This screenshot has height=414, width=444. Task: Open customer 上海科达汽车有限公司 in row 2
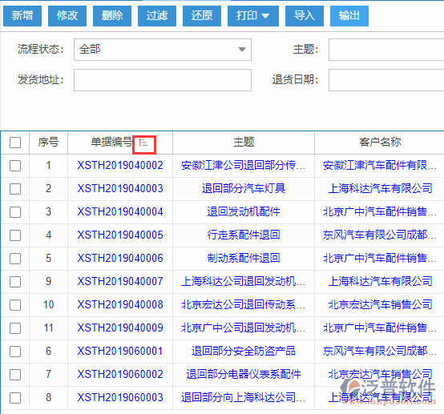tap(380, 189)
